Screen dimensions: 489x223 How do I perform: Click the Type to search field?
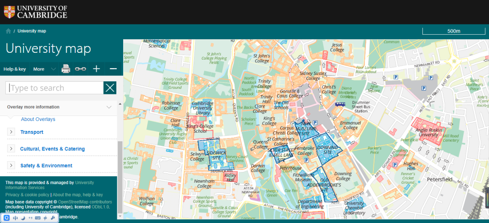point(54,88)
